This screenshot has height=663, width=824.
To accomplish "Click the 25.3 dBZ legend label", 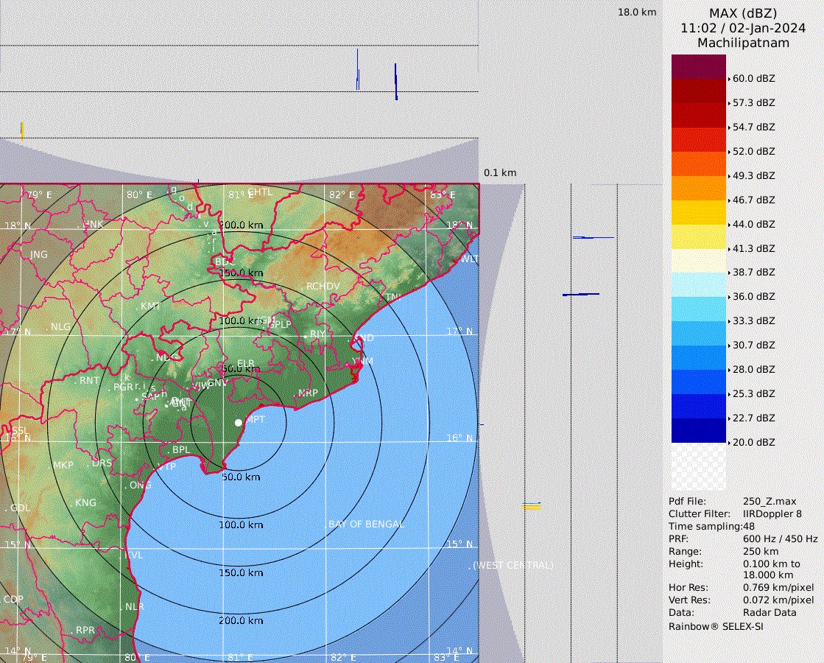I will point(753,393).
